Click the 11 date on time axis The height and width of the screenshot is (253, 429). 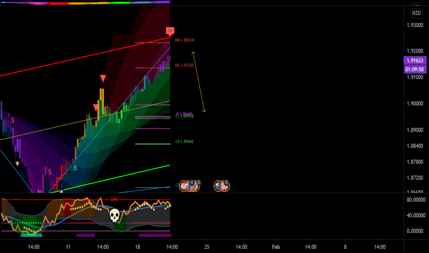[68, 247]
